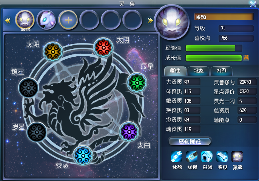Click the 查看属性 button
The width and height of the screenshot is (259, 181).
tap(190, 141)
